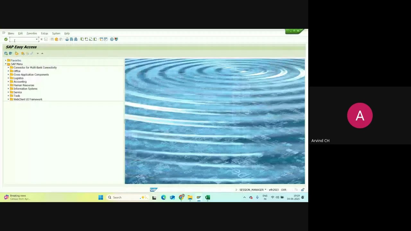Click the Generate Shortcut icon

[x=106, y=39]
